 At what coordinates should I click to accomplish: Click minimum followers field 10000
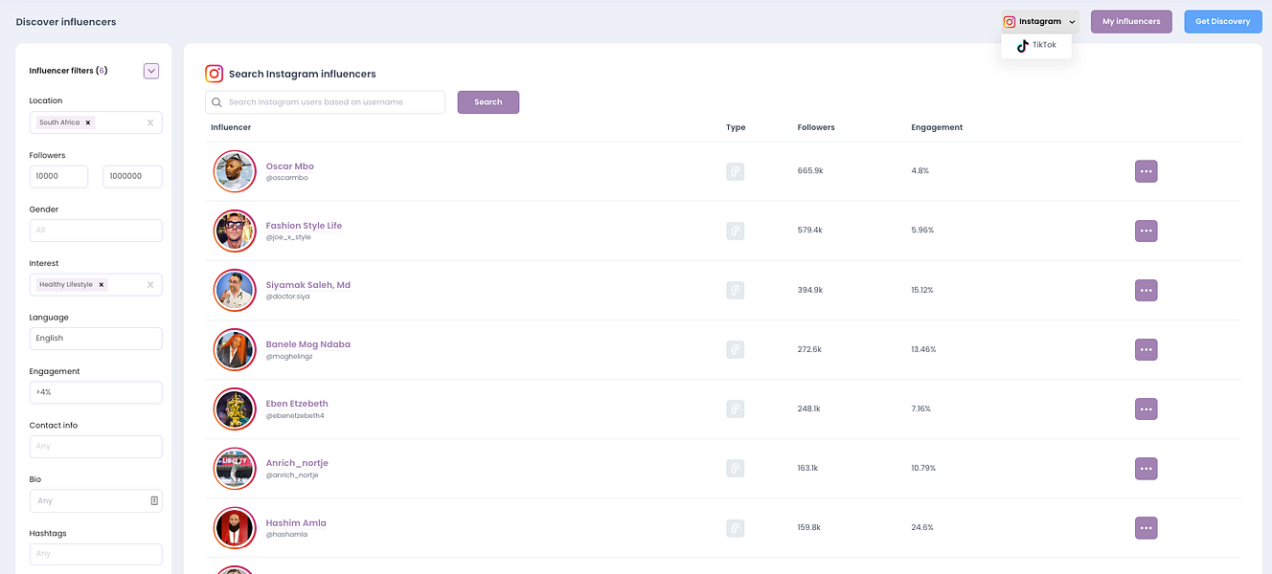click(x=58, y=176)
